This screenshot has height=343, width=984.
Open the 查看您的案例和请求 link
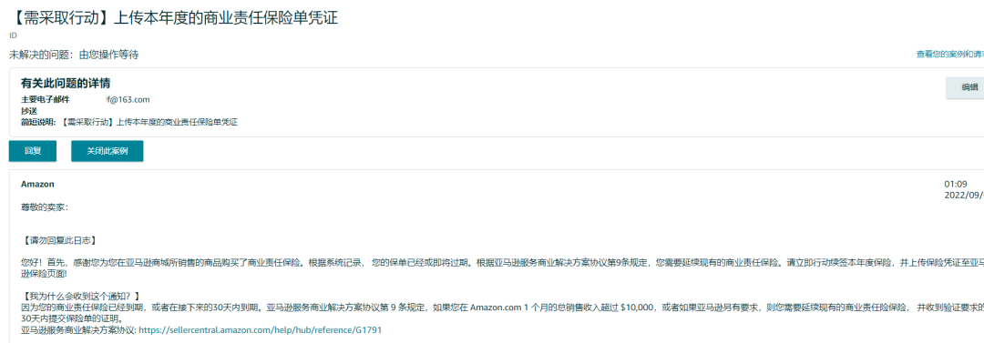tap(949, 55)
